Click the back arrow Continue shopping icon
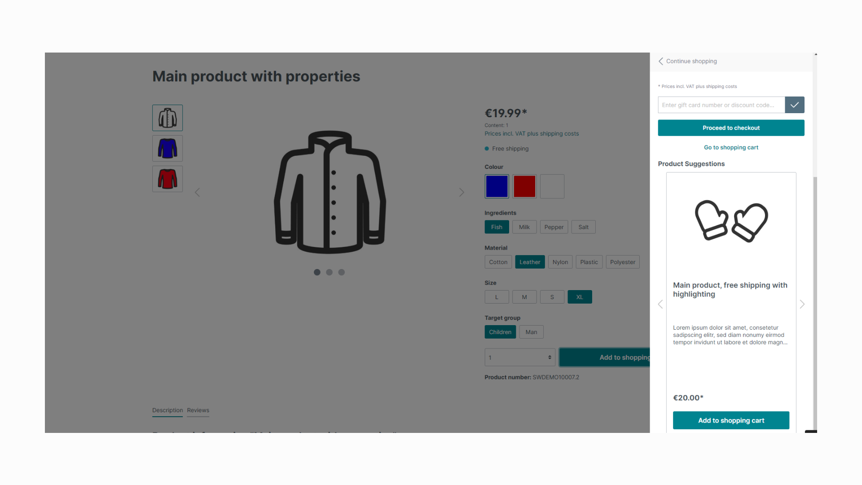The height and width of the screenshot is (485, 862). pos(661,61)
